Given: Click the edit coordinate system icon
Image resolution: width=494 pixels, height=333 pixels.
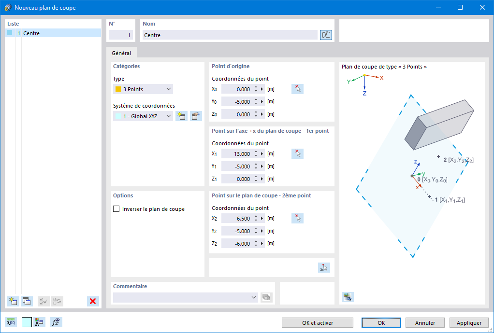Looking at the screenshot, I should pyautogui.click(x=196, y=116).
